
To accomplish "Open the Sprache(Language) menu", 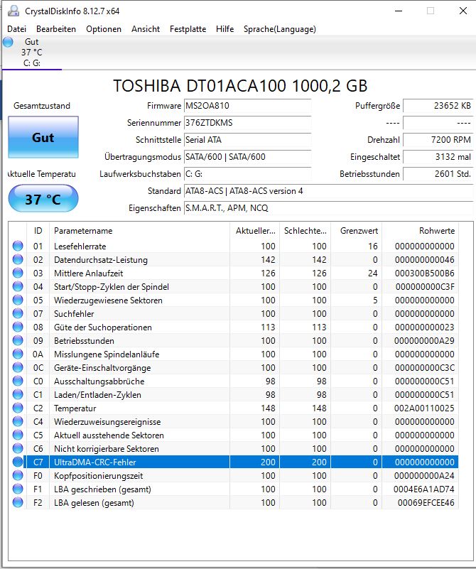I will coord(280,29).
